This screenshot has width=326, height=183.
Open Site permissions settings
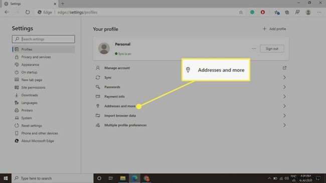pyautogui.click(x=33, y=88)
